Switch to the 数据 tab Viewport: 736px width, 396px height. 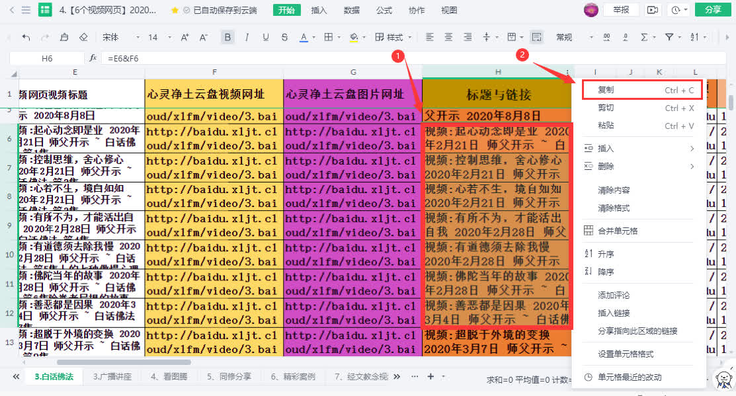(352, 10)
